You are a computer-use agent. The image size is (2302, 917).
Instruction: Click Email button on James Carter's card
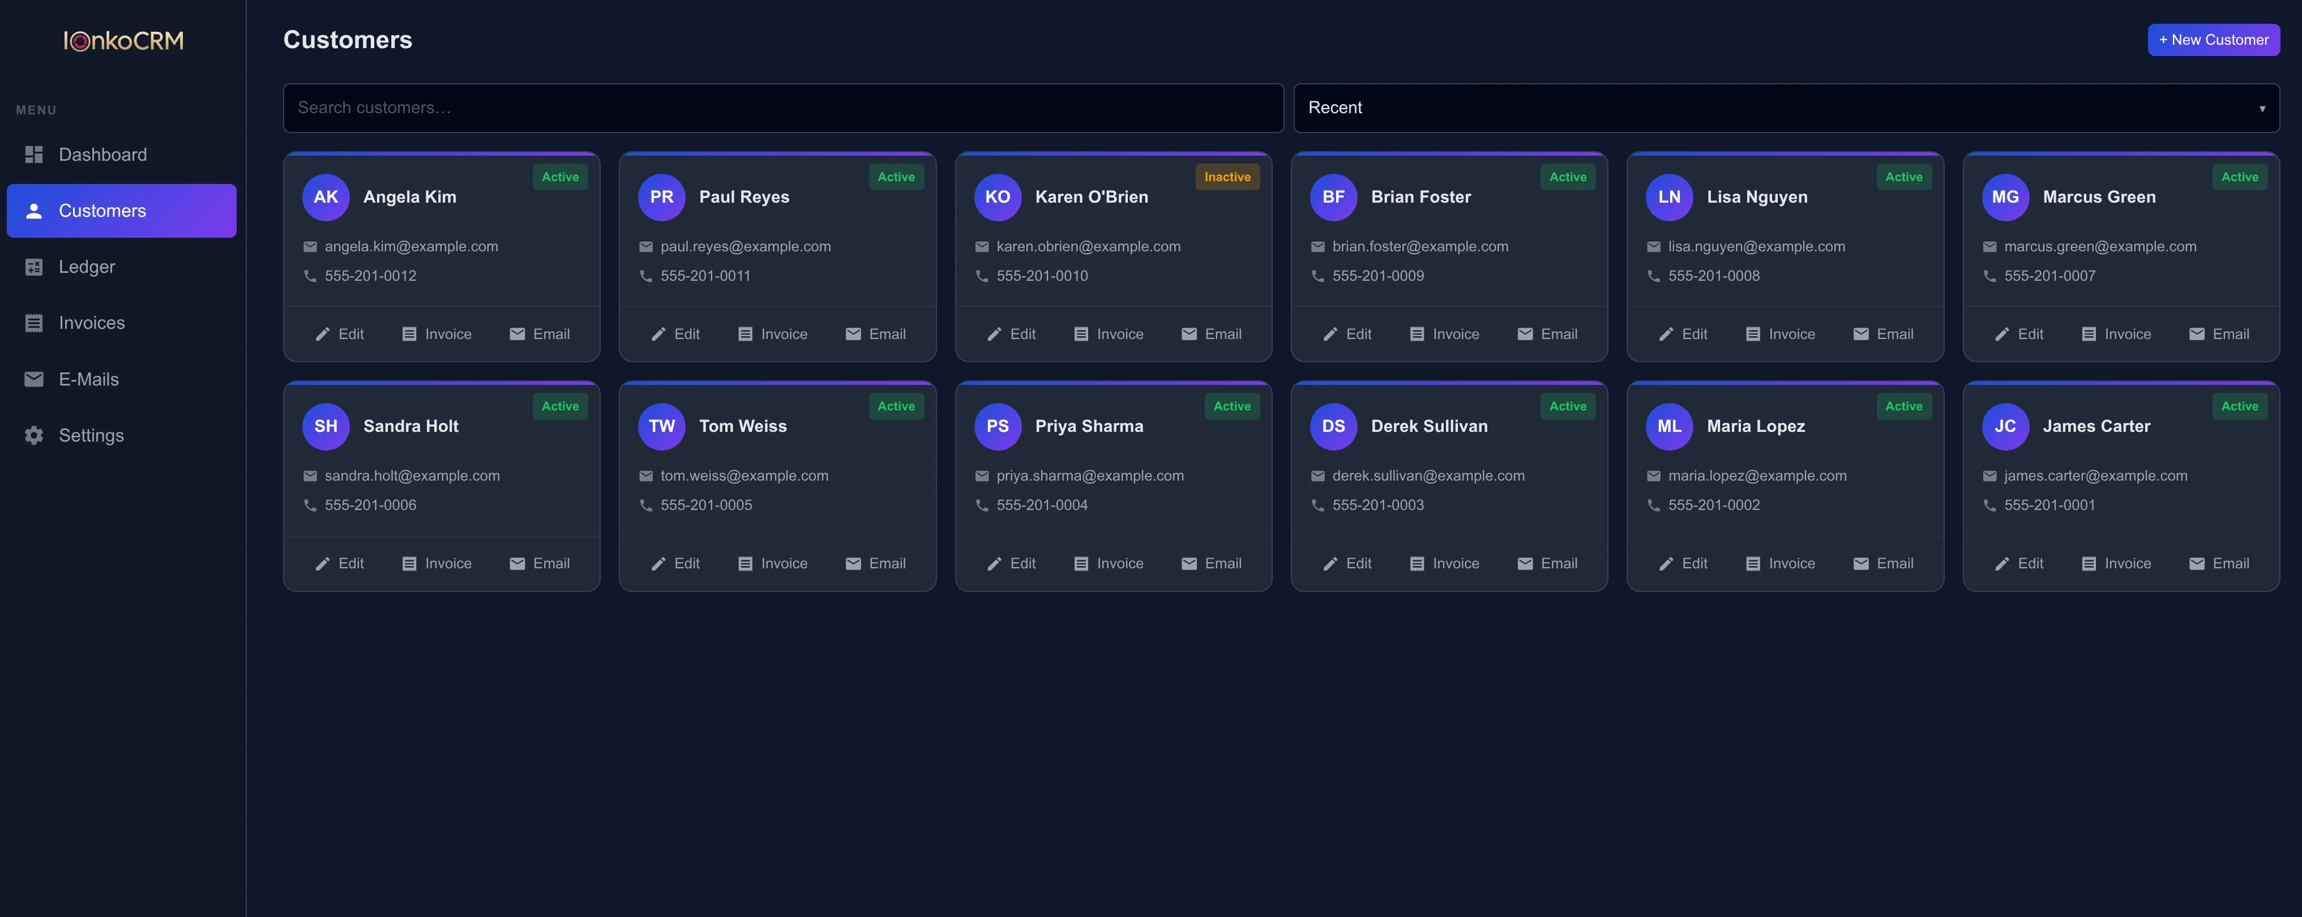coord(2219,563)
